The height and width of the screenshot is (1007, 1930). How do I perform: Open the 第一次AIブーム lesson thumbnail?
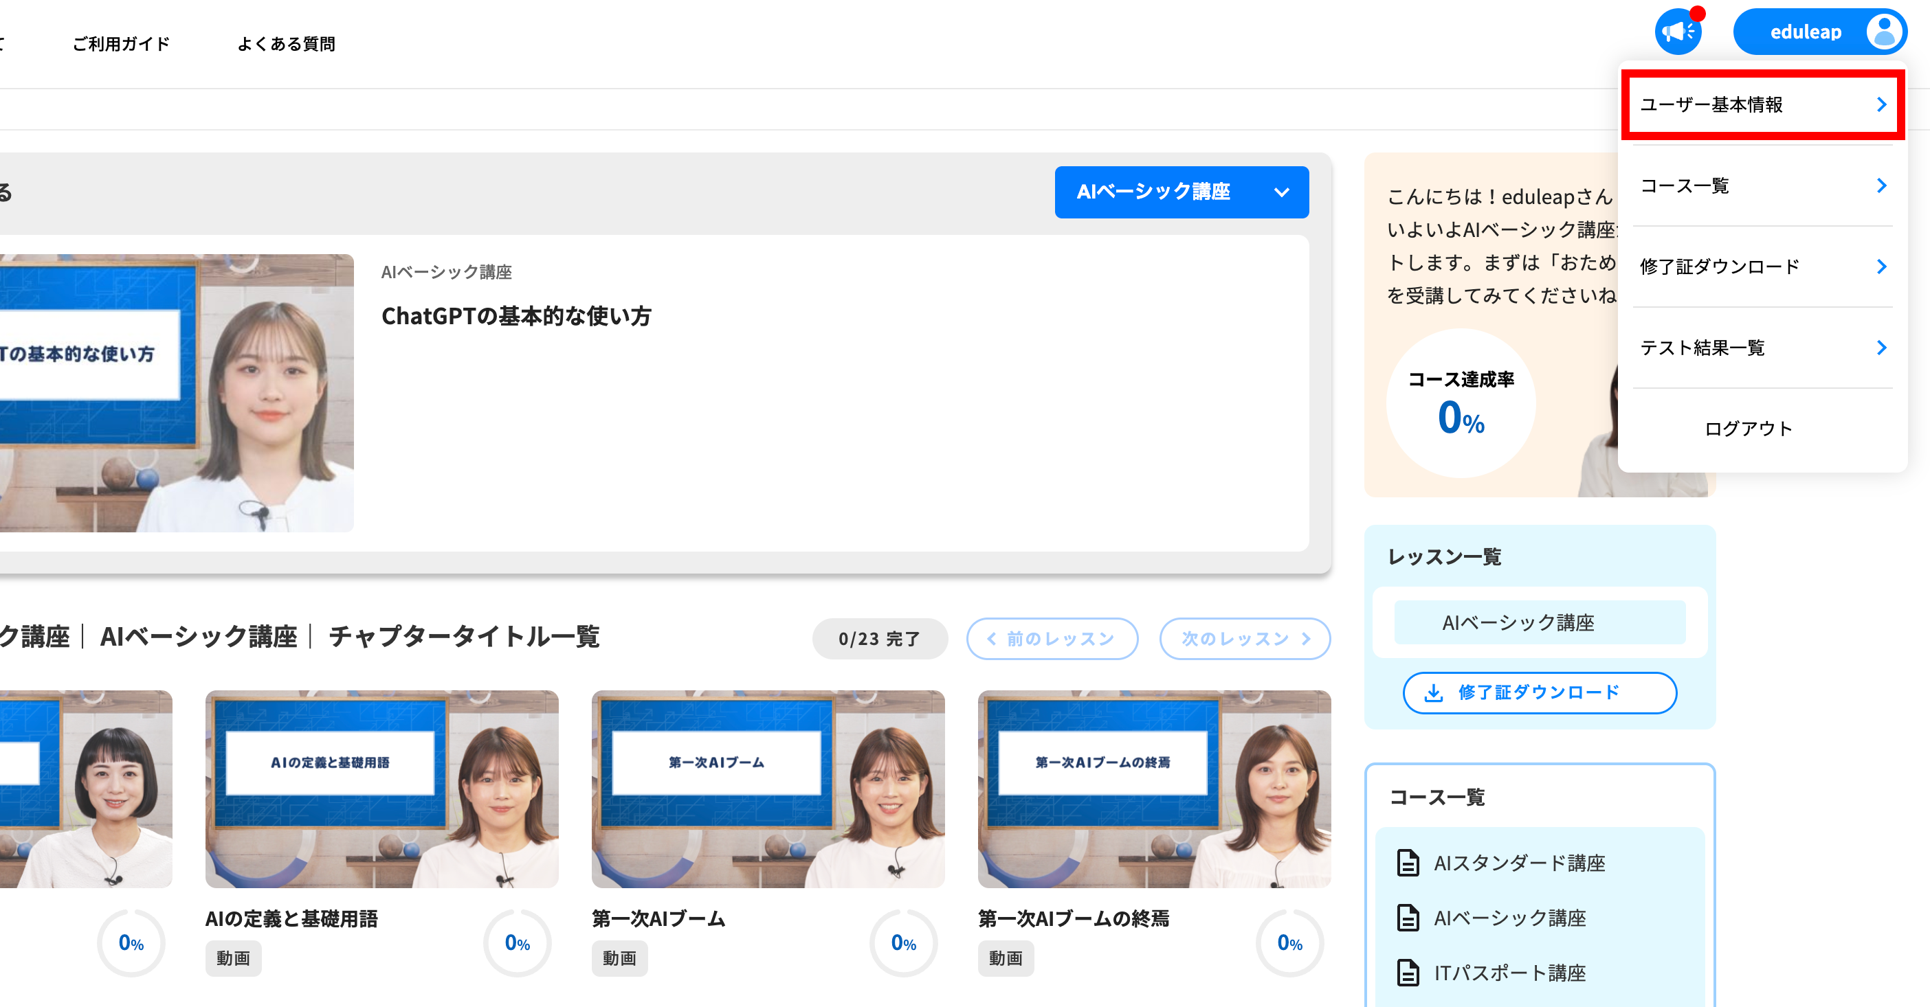[x=768, y=789]
